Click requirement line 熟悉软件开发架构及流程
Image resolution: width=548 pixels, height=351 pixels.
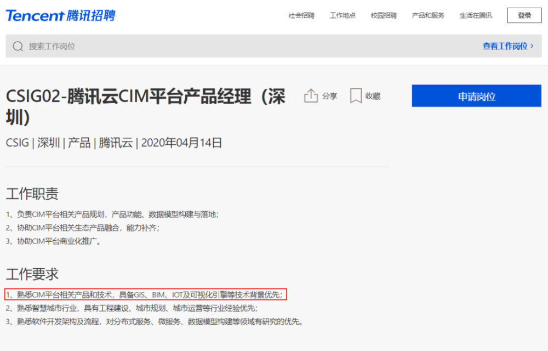click(x=155, y=321)
